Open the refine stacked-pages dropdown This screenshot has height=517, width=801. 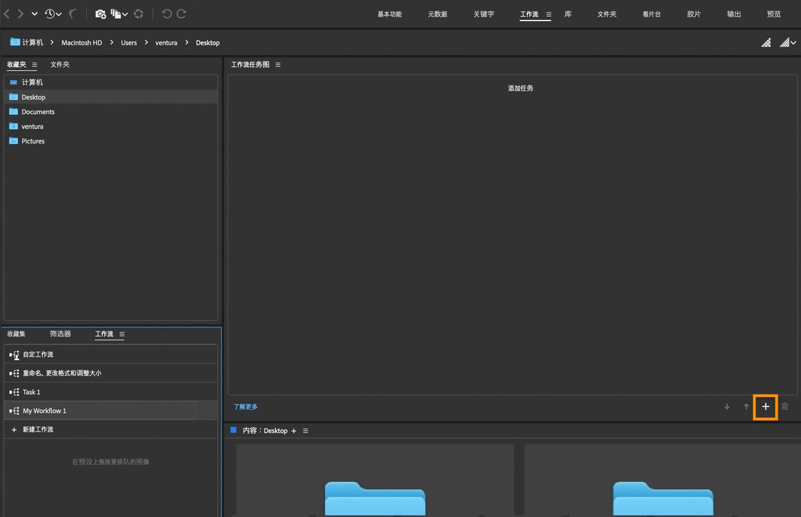click(x=119, y=14)
